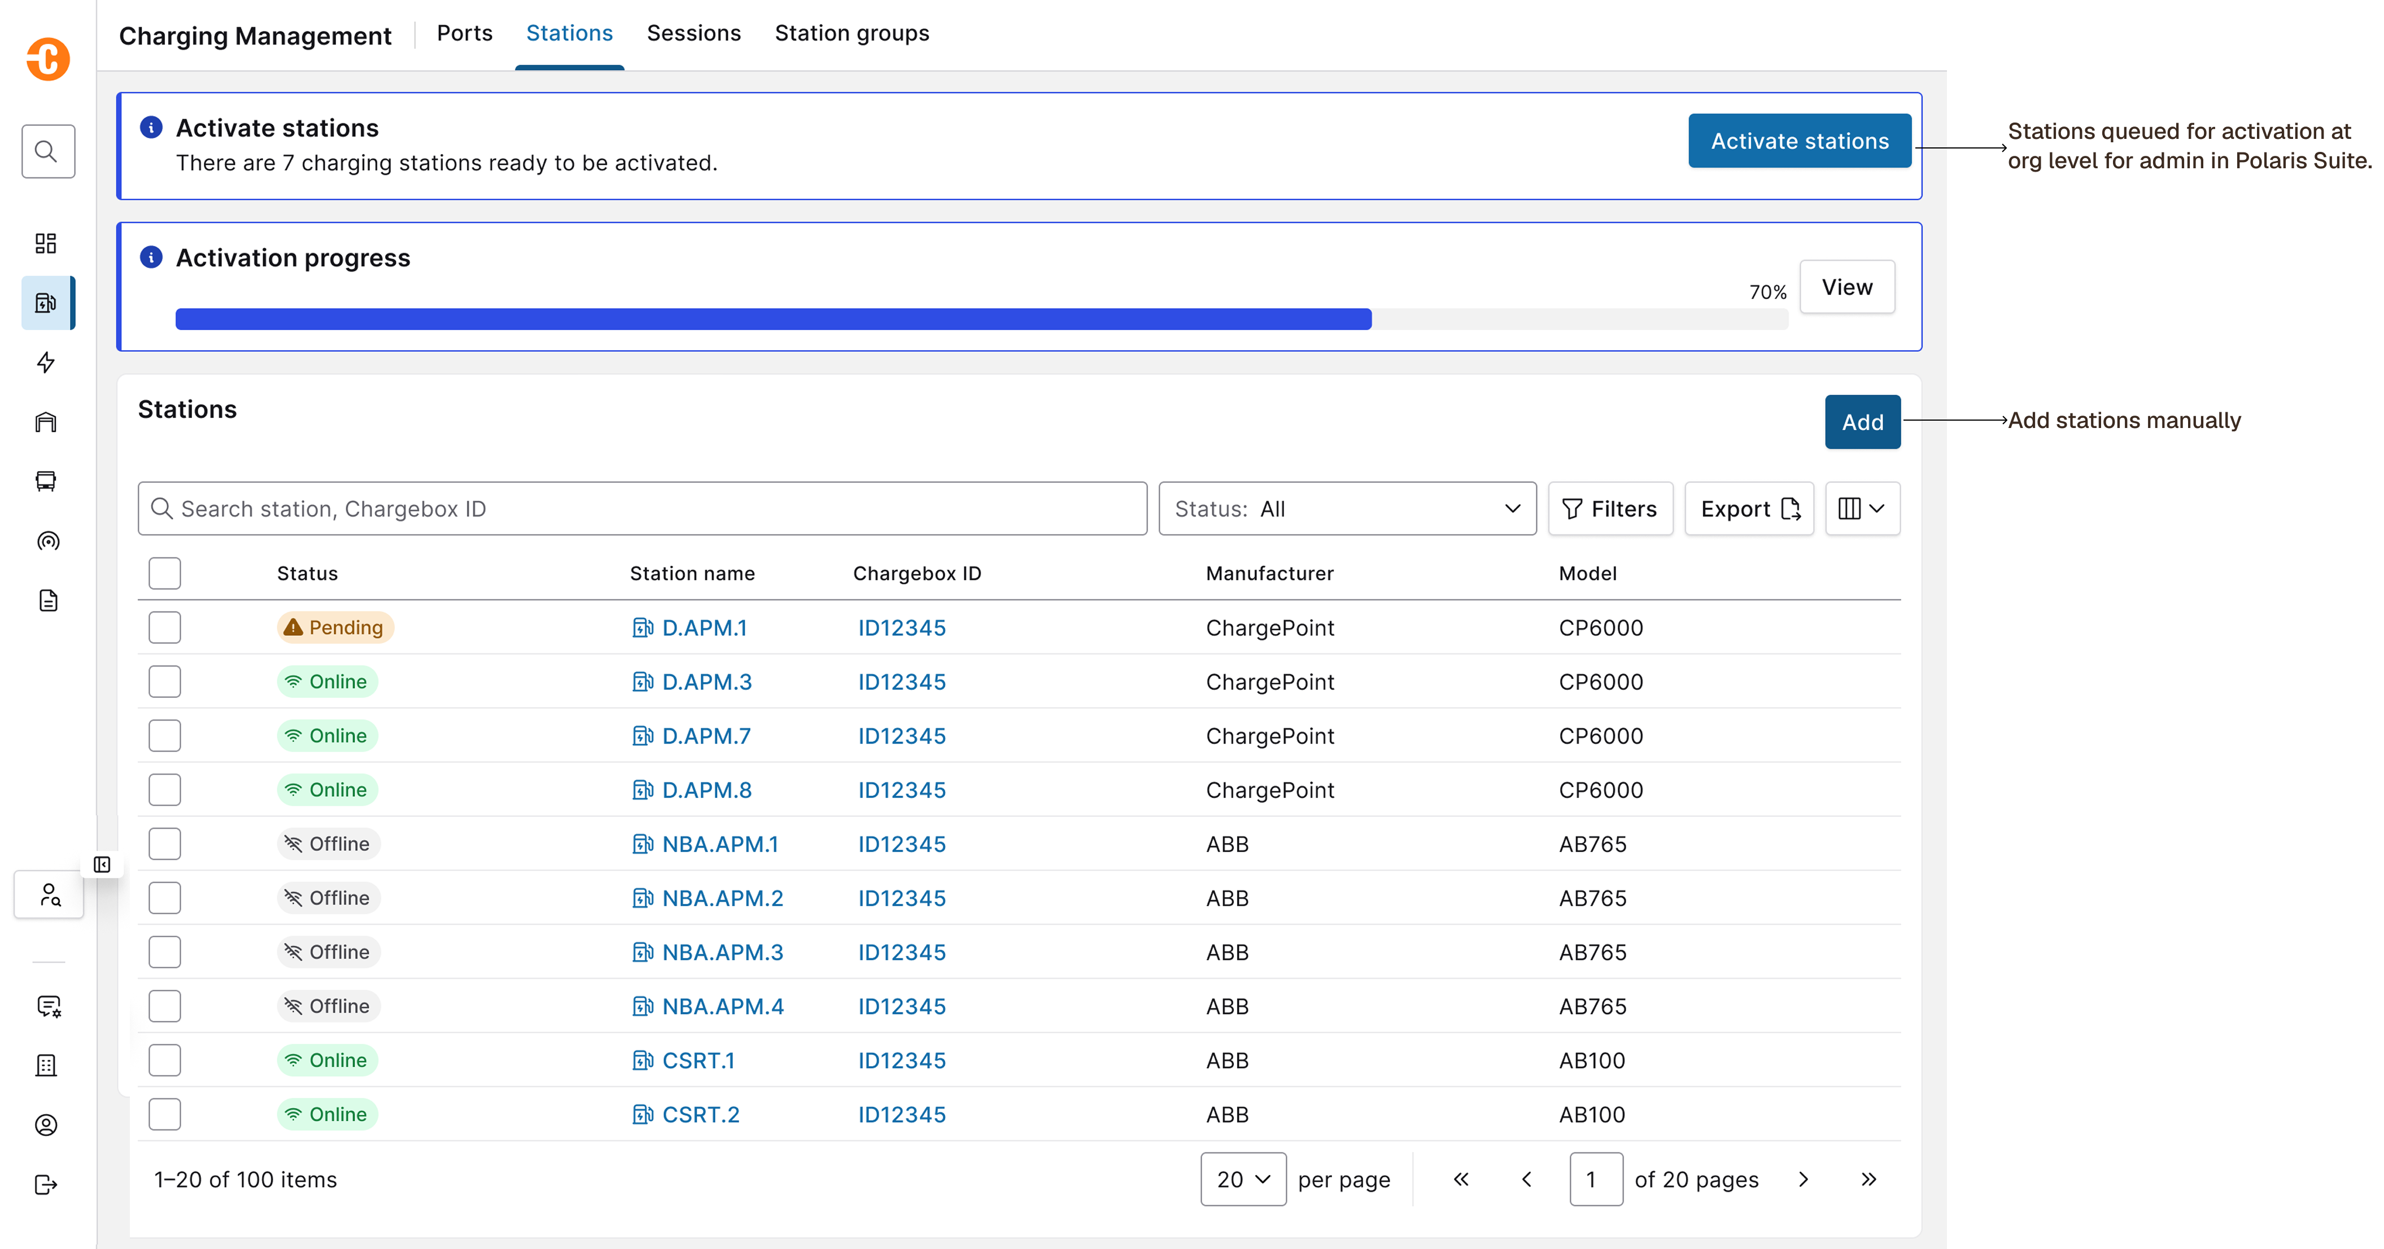Select the checkbox for NBA.APM.2 row

coord(165,897)
